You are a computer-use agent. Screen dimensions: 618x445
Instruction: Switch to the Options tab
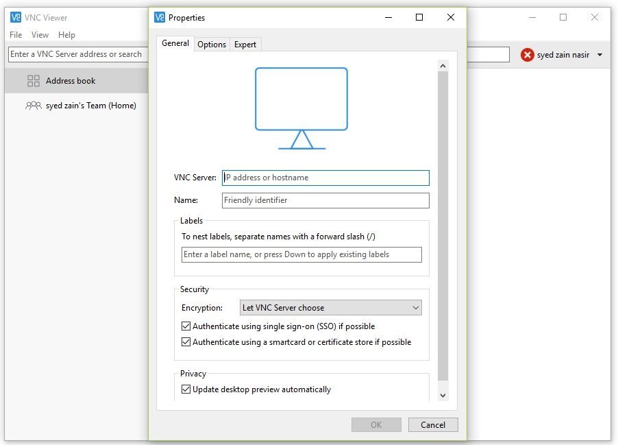pos(212,44)
